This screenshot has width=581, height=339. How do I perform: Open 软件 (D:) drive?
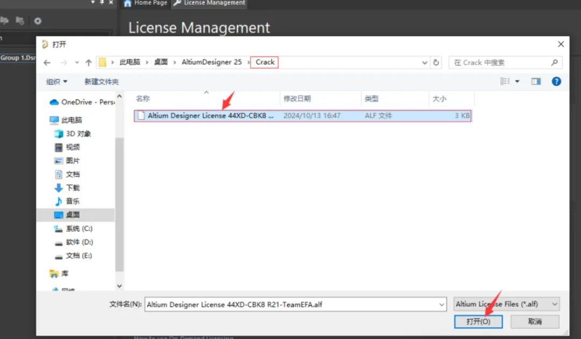(x=74, y=242)
